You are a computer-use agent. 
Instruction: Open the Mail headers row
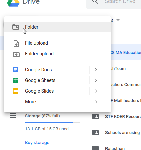click(126, 100)
